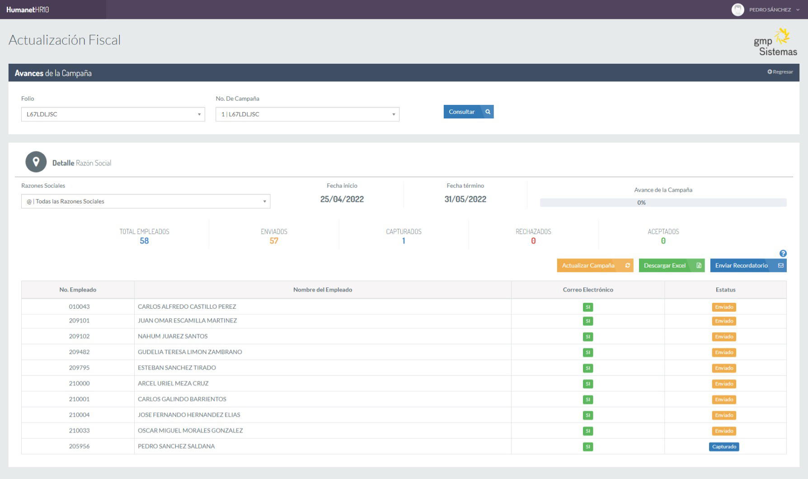Screen dimensions: 808x479
Task: Sort by the No. Empleado column header
Action: pyautogui.click(x=78, y=290)
